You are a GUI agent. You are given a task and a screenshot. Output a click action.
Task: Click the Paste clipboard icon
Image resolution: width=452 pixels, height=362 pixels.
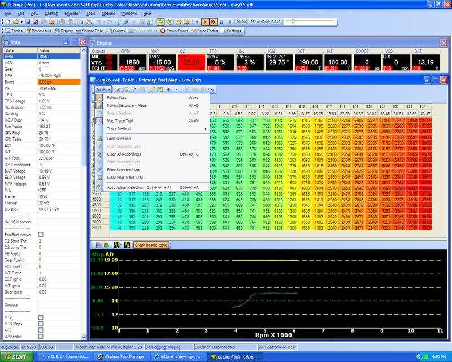tap(89, 22)
